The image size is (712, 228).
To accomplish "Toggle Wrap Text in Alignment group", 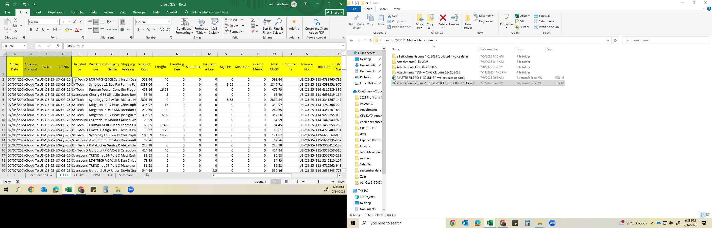I will [x=123, y=22].
